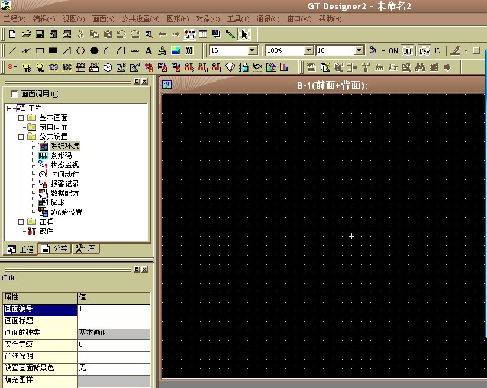Click the scissors cut icon
Image resolution: width=487 pixels, height=388 pixels.
pyautogui.click(x=81, y=34)
